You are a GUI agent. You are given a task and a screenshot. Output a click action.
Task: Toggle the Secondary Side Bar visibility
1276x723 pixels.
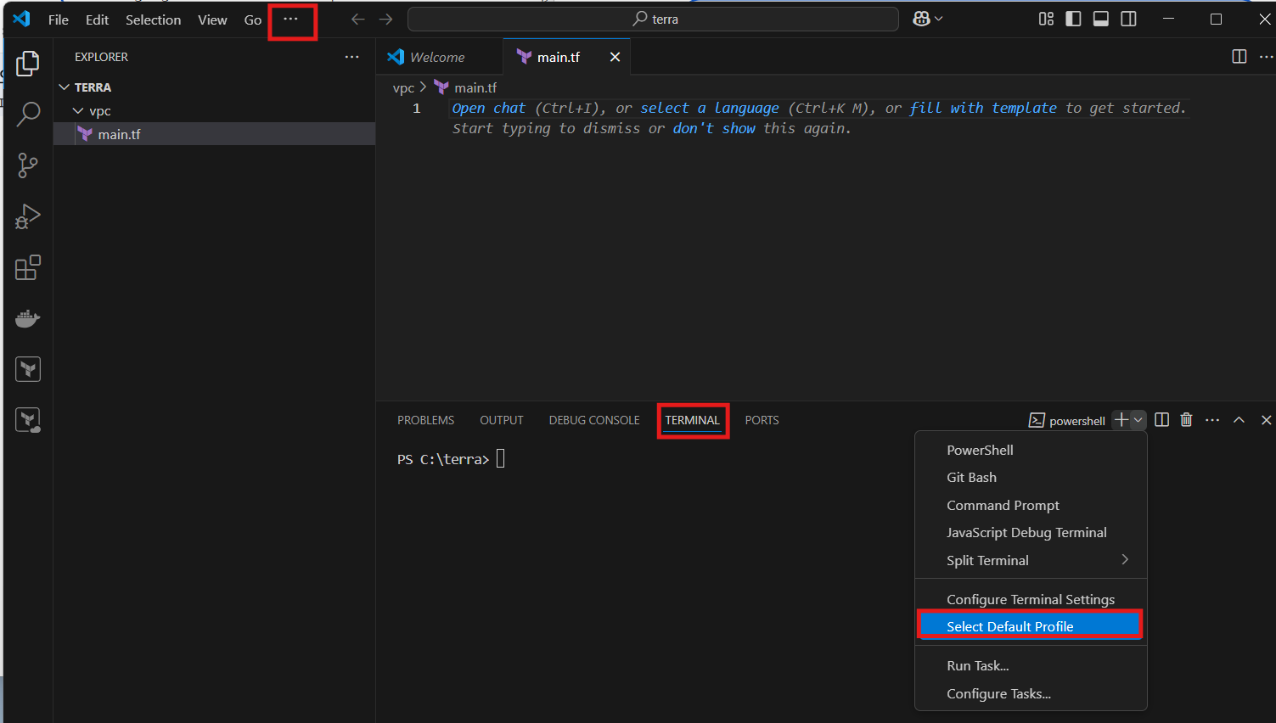[x=1129, y=19]
